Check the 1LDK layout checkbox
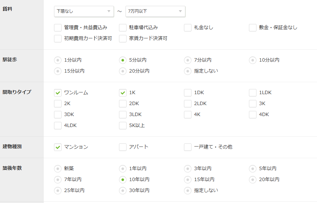The image size is (317, 203). click(x=253, y=93)
